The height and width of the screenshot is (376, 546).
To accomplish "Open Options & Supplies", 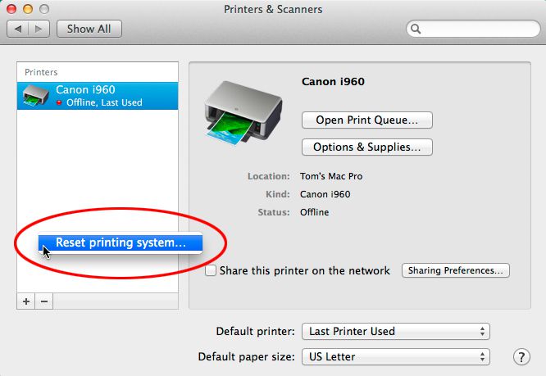I will (367, 147).
